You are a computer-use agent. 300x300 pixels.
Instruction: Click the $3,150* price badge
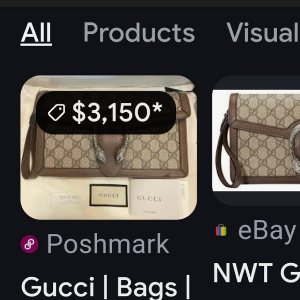[x=106, y=113]
